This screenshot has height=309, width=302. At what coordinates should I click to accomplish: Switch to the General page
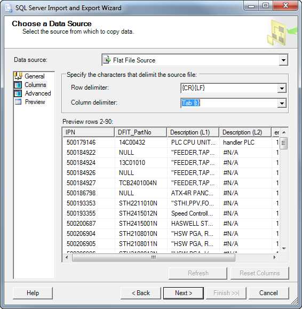pyautogui.click(x=35, y=76)
